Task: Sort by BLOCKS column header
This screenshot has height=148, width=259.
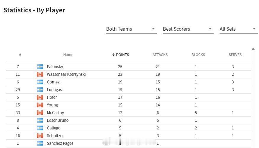Action: (198, 55)
